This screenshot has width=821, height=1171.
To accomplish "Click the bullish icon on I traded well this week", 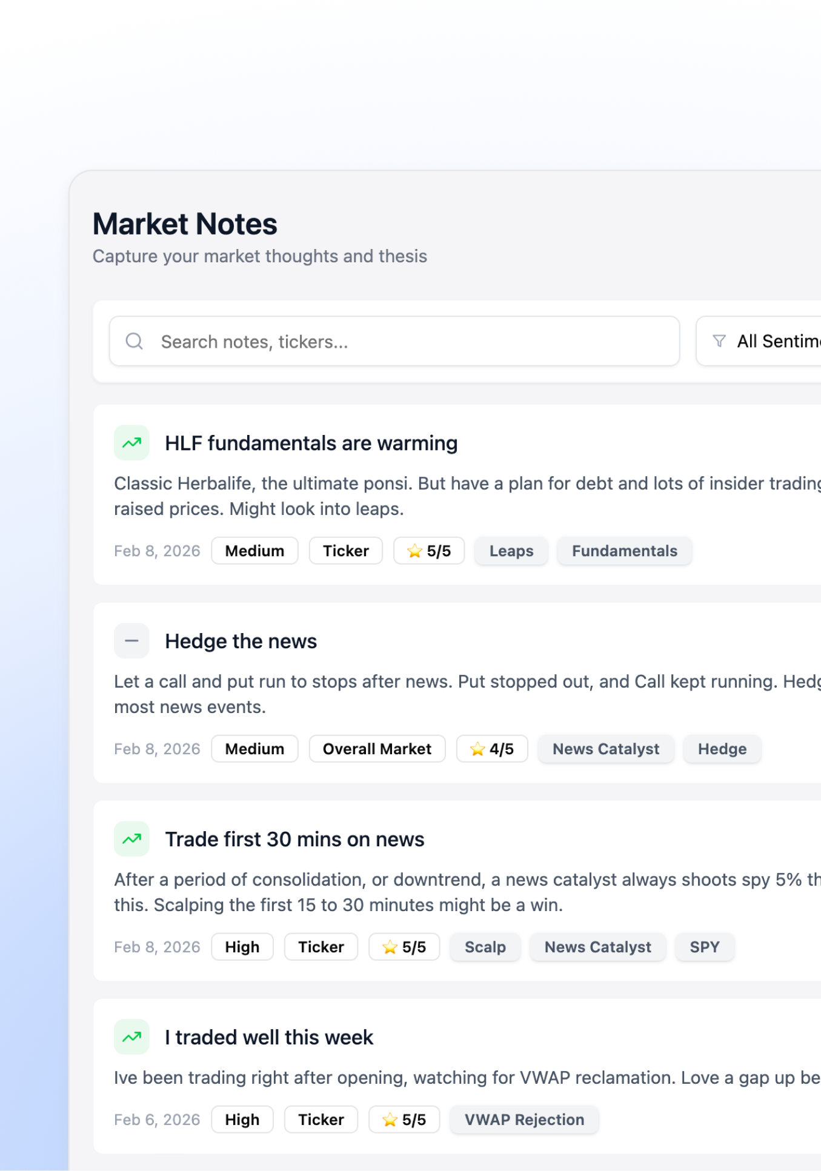I will coord(131,1037).
